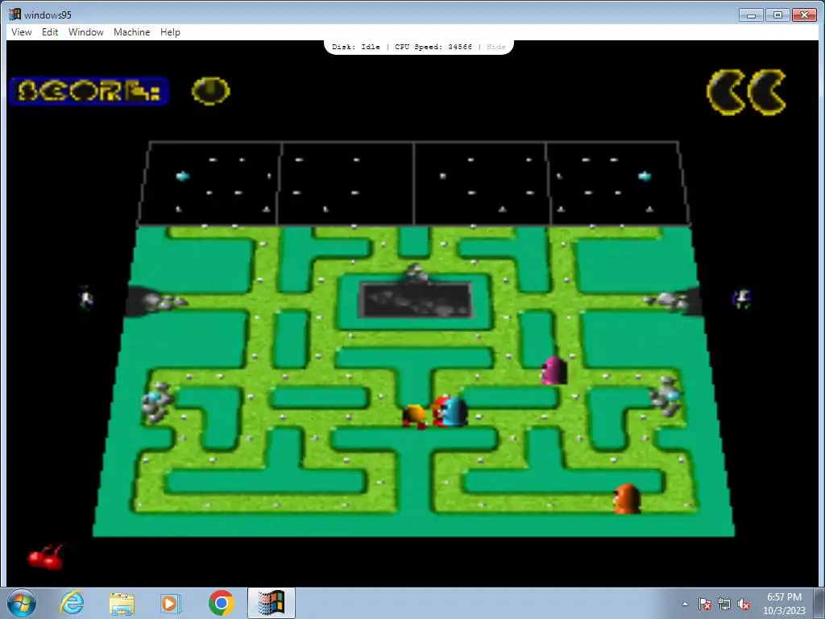The width and height of the screenshot is (825, 619).
Task: Minimize the windows95 window
Action: click(x=751, y=15)
